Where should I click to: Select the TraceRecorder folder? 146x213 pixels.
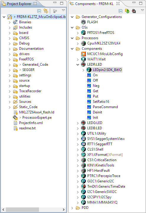tap(30, 91)
